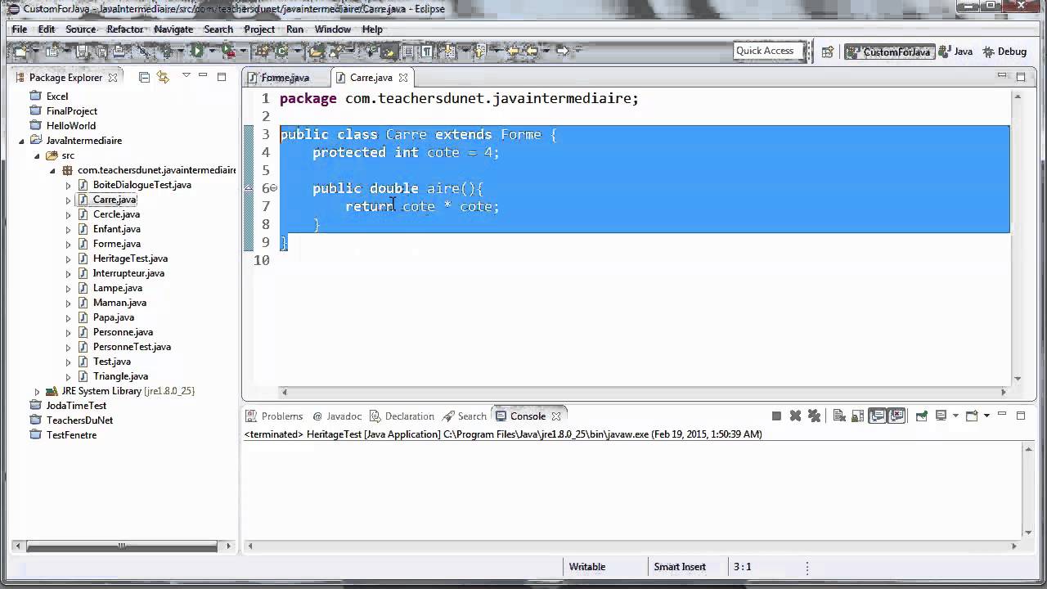The width and height of the screenshot is (1047, 589).
Task: Click the Run External Tools toolbar icon
Action: pos(229,51)
